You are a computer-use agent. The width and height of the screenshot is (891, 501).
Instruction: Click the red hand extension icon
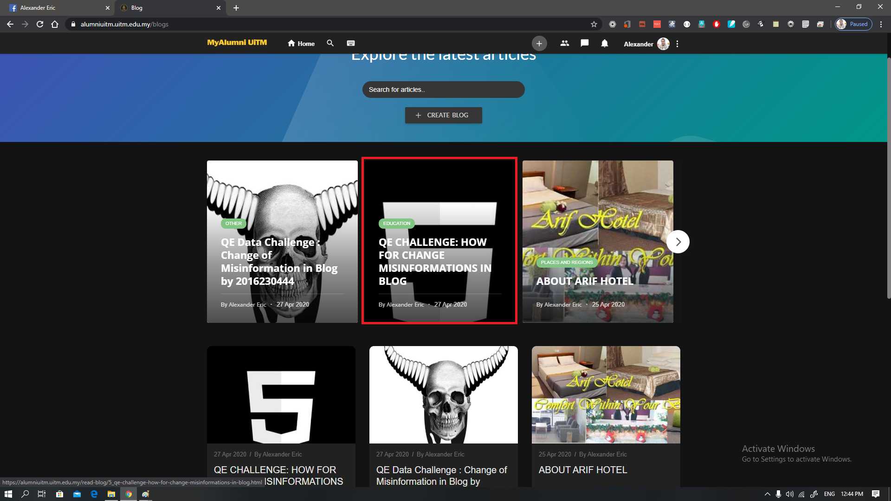pyautogui.click(x=716, y=24)
